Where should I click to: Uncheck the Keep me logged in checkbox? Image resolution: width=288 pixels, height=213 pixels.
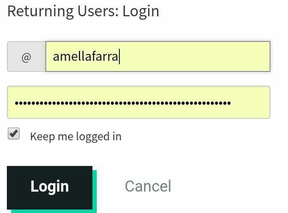[14, 134]
